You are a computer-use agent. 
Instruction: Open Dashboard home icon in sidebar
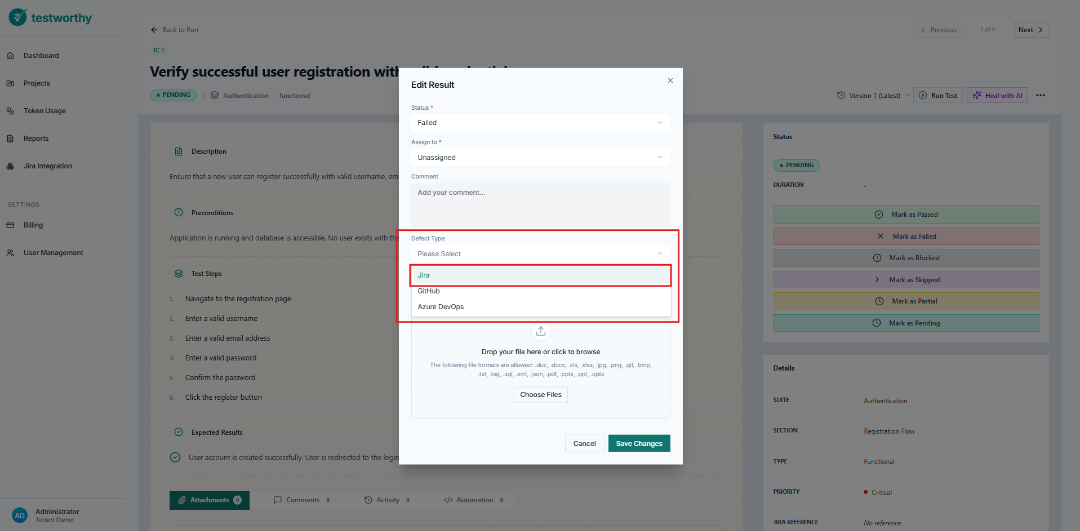pyautogui.click(x=10, y=56)
